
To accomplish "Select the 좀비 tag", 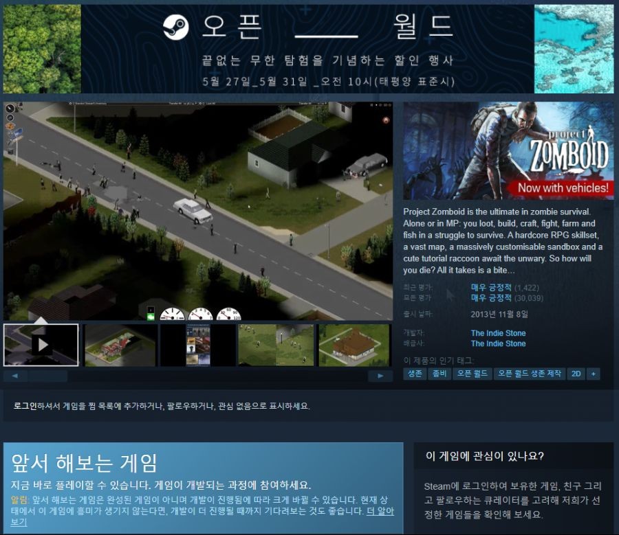I will pos(439,374).
